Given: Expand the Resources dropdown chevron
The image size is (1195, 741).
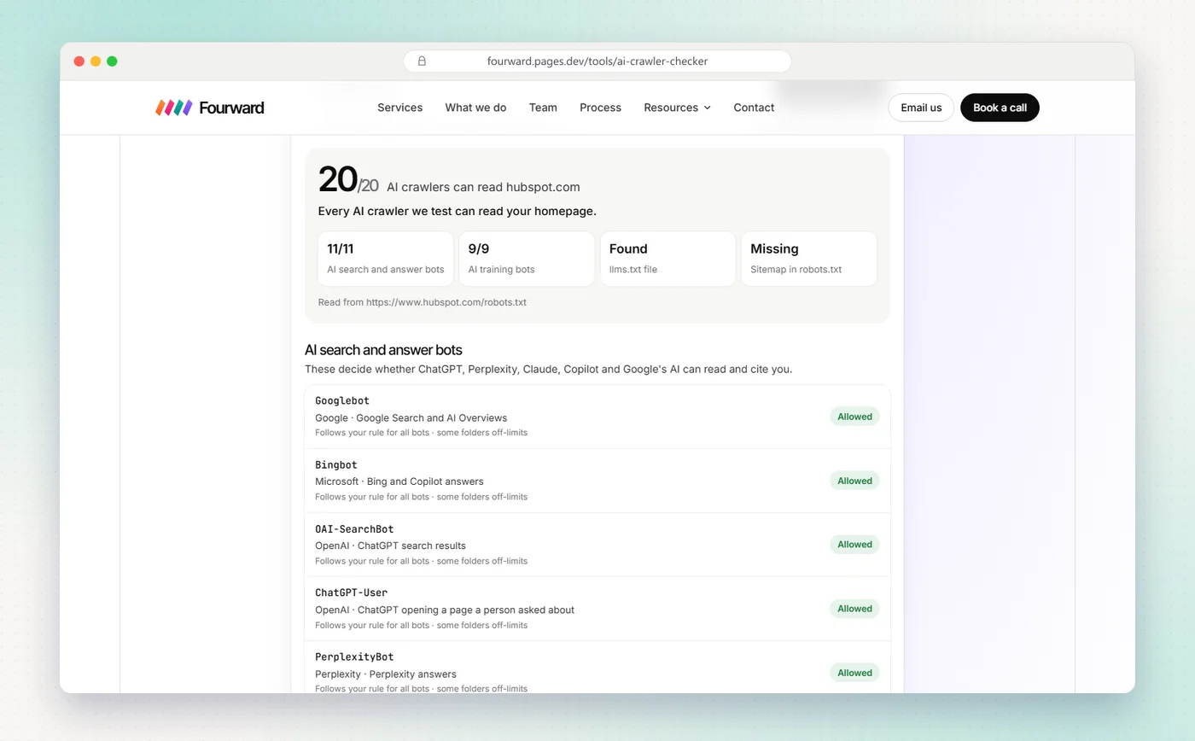Looking at the screenshot, I should tap(707, 108).
